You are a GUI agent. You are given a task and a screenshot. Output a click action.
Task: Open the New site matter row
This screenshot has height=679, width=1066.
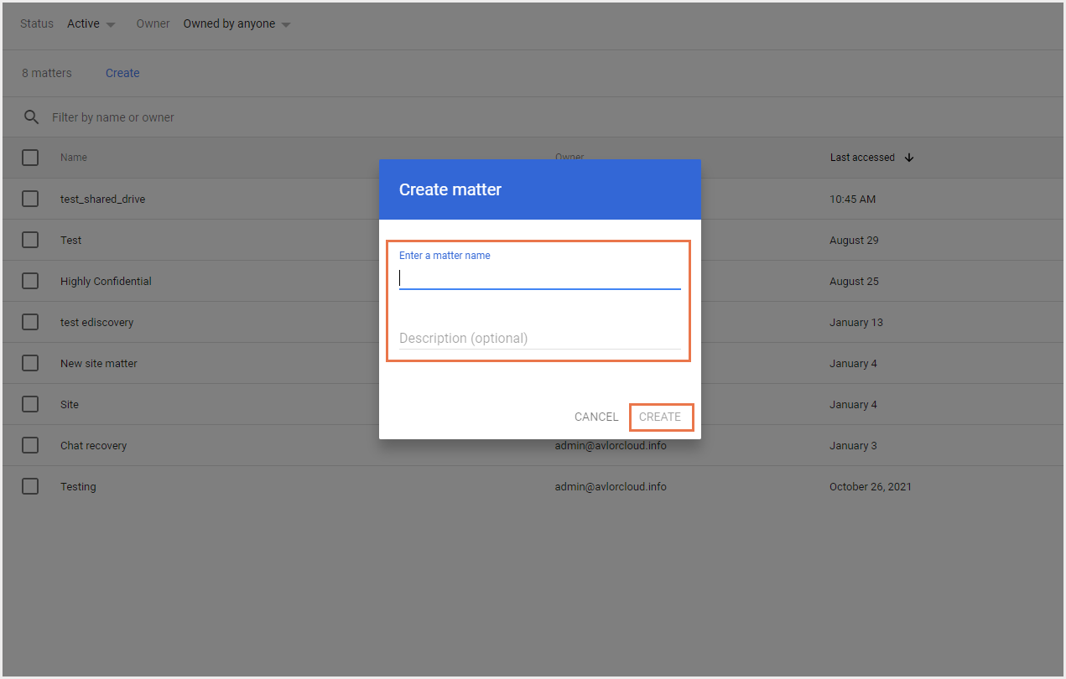pyautogui.click(x=99, y=363)
